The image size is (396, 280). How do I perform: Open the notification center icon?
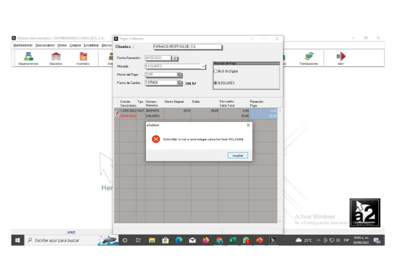tap(377, 241)
